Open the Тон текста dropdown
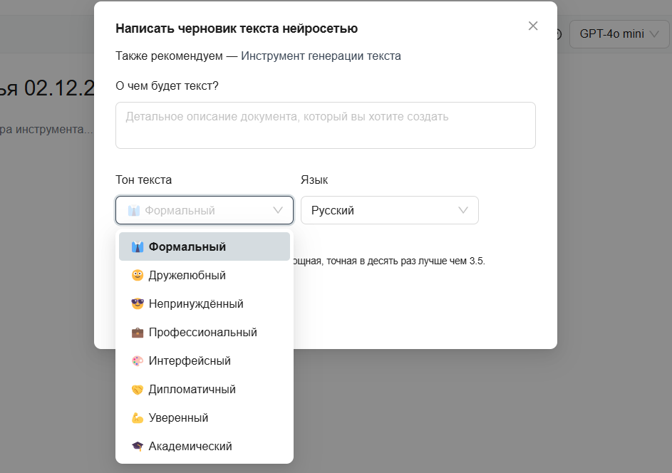This screenshot has height=473, width=672. (x=205, y=210)
